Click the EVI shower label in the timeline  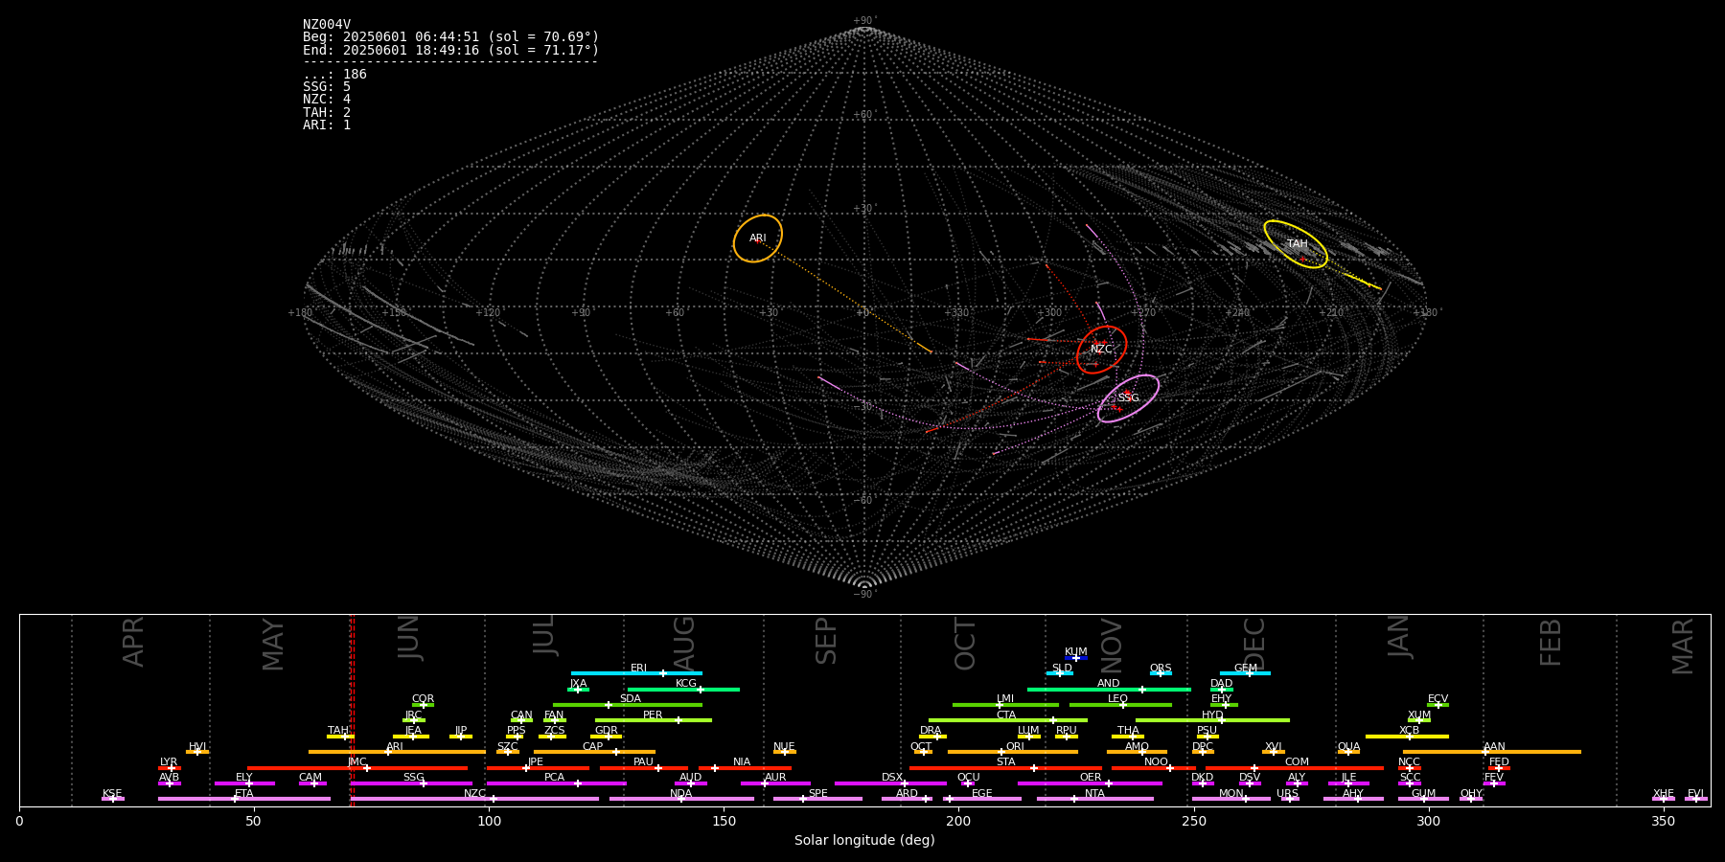[1695, 794]
